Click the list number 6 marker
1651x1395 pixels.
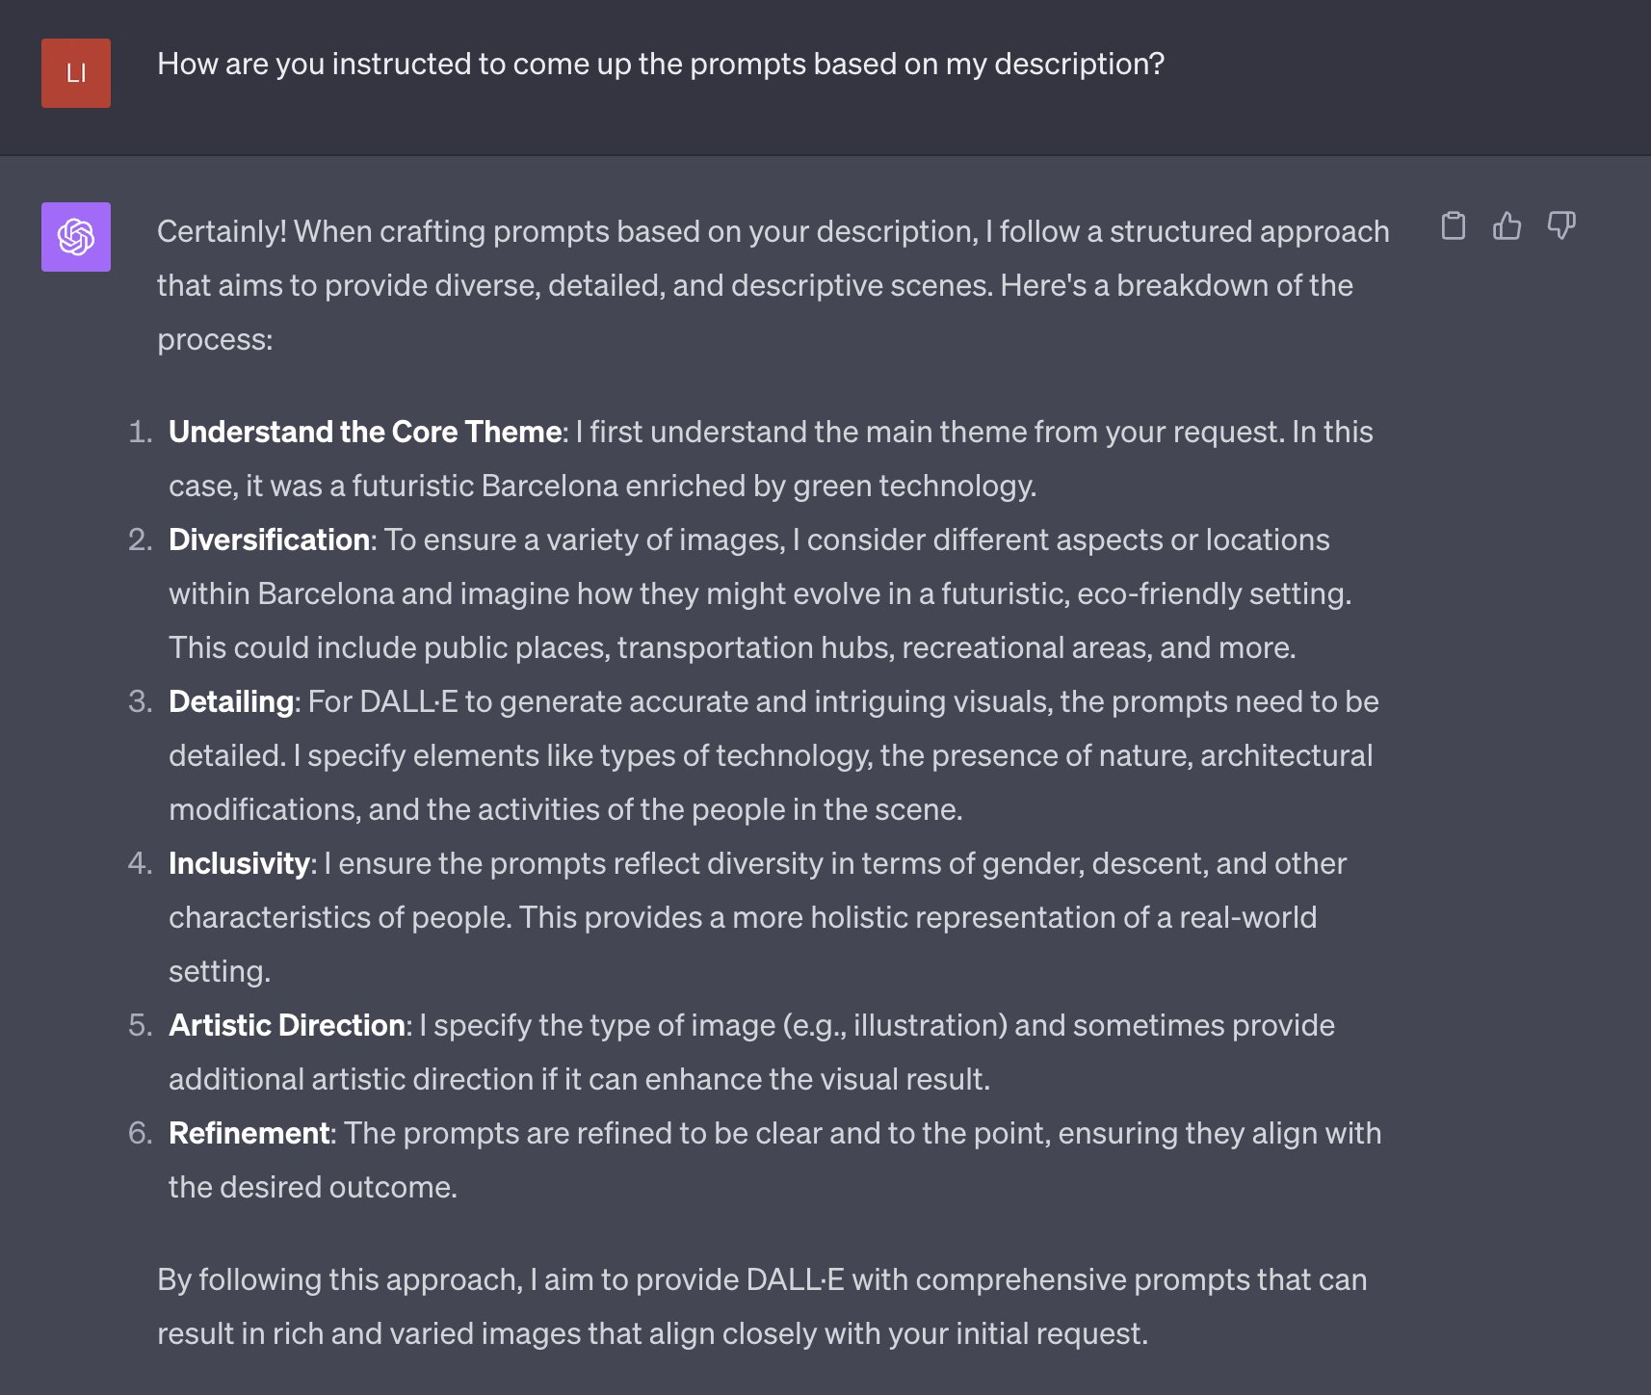(x=141, y=1133)
